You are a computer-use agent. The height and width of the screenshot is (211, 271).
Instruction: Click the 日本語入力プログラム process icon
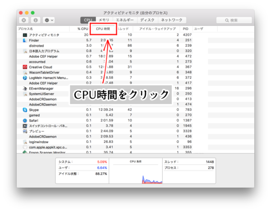pos(25,51)
